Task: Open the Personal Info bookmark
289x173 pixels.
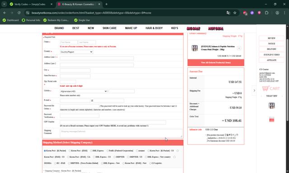Action: click(31, 20)
